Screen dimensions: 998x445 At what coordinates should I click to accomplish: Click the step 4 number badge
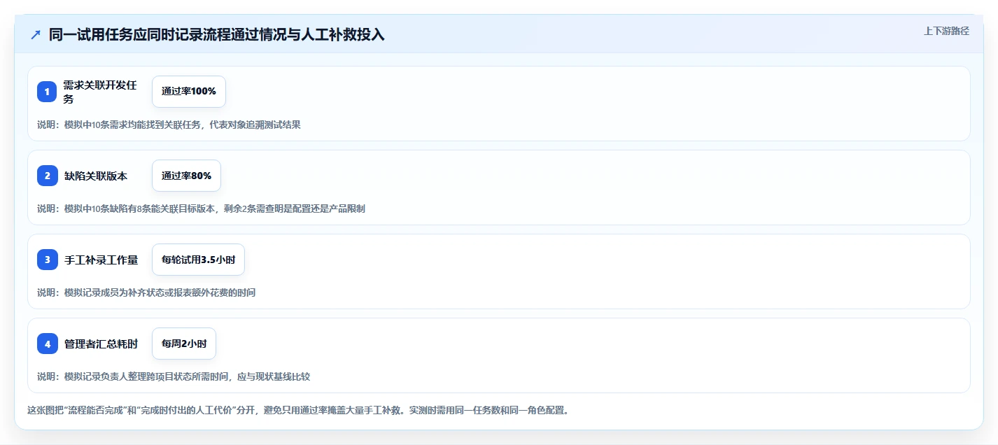(48, 344)
